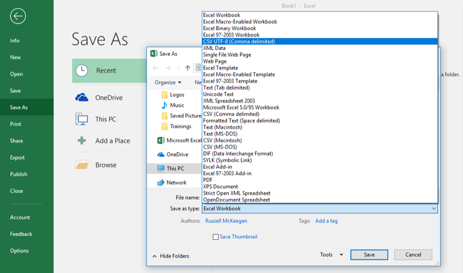Click the Trainings folder icon

pos(164,126)
